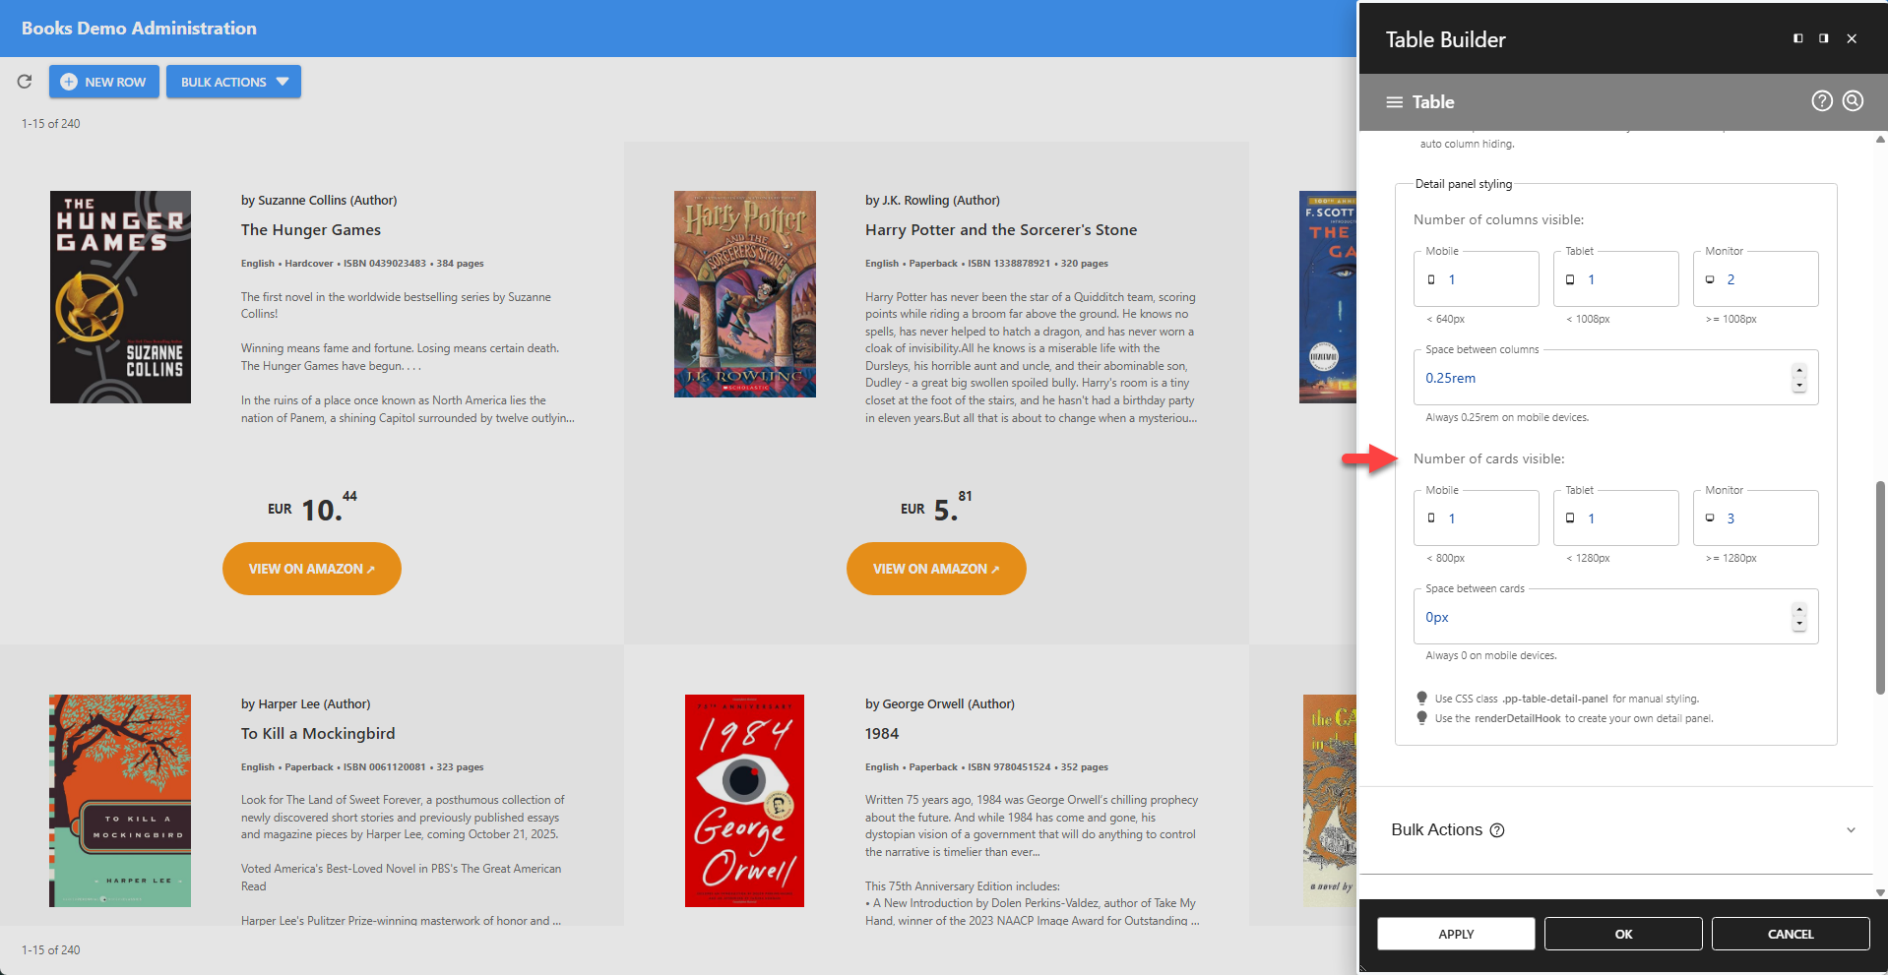View Harry Potter on Amazon

point(936,569)
